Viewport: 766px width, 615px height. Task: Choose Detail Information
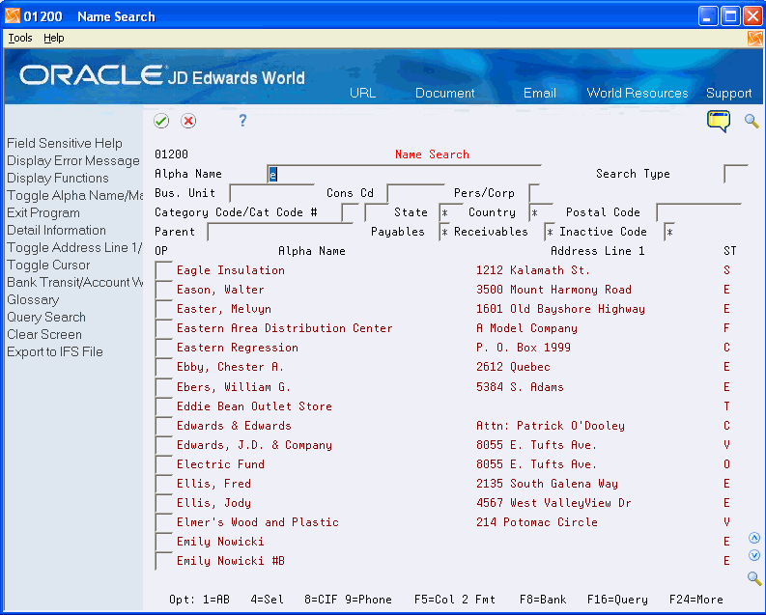(x=56, y=230)
